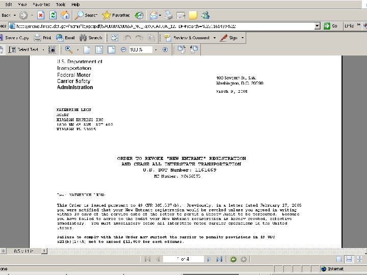Click Save a Copy in Adobe toolbar

(x=14, y=38)
